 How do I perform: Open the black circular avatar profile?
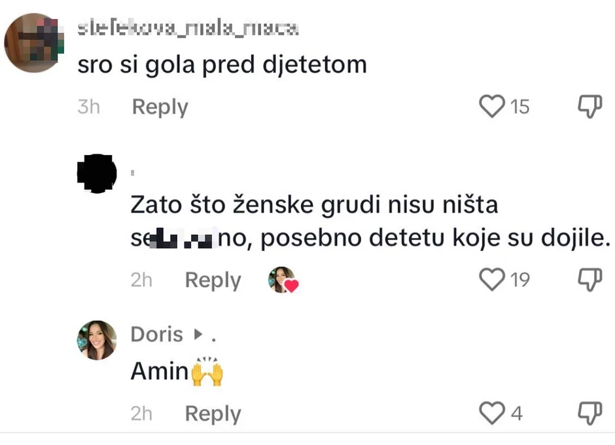[97, 174]
